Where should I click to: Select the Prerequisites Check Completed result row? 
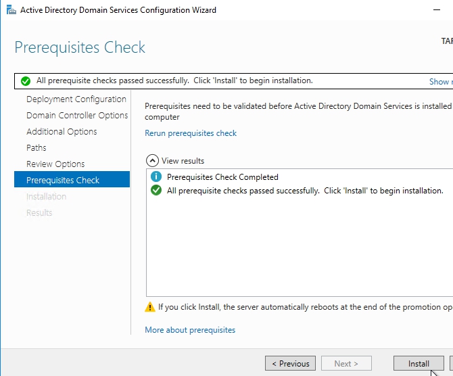tap(222, 177)
